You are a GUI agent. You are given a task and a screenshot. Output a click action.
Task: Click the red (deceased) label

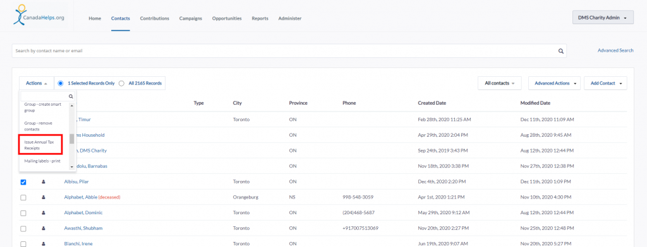pyautogui.click(x=109, y=197)
